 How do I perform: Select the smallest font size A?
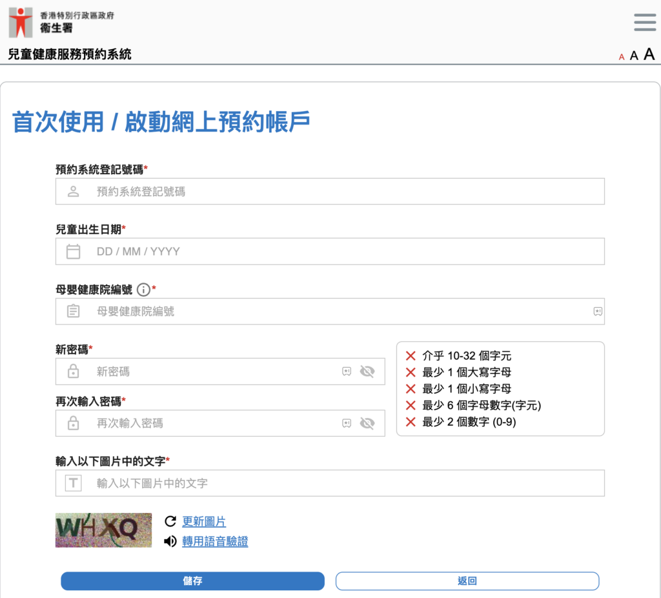[x=622, y=57]
